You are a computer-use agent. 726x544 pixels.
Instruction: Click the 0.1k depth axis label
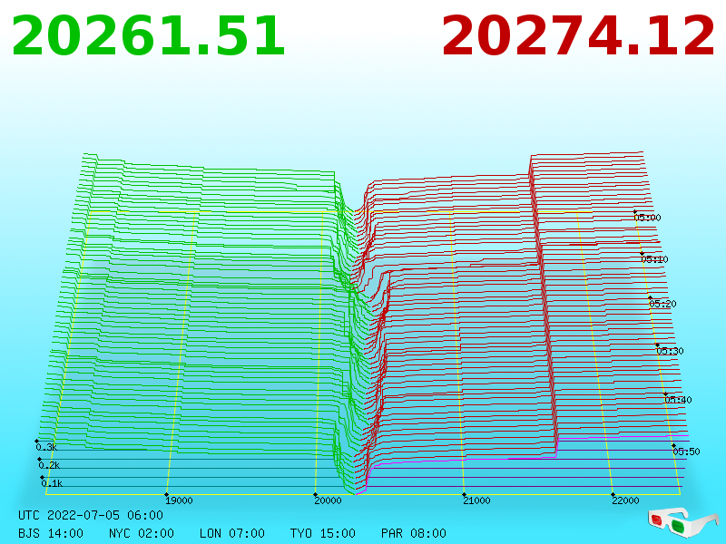[52, 483]
